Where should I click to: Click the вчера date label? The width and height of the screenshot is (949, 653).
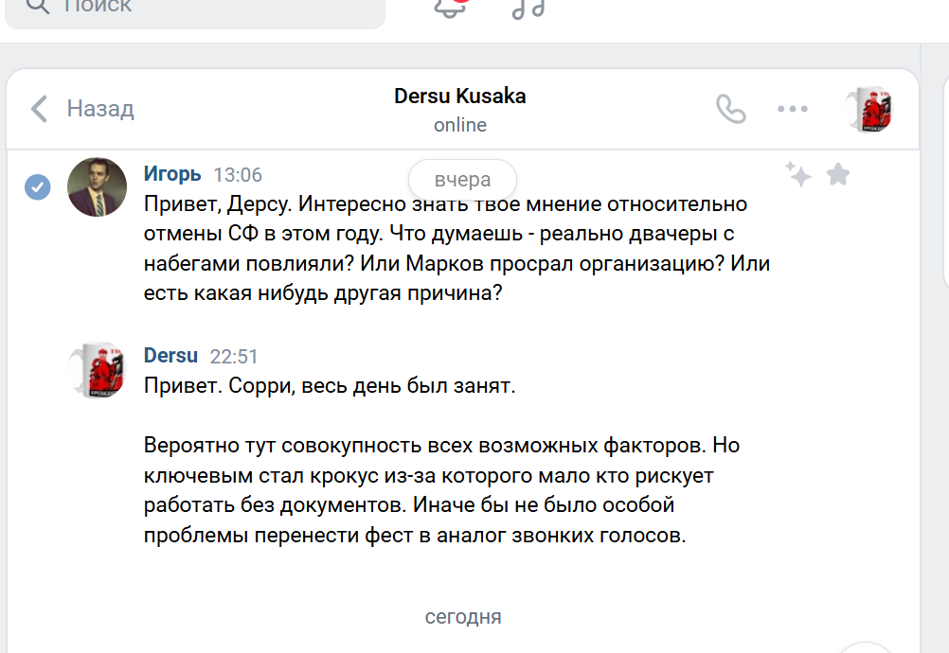463,180
